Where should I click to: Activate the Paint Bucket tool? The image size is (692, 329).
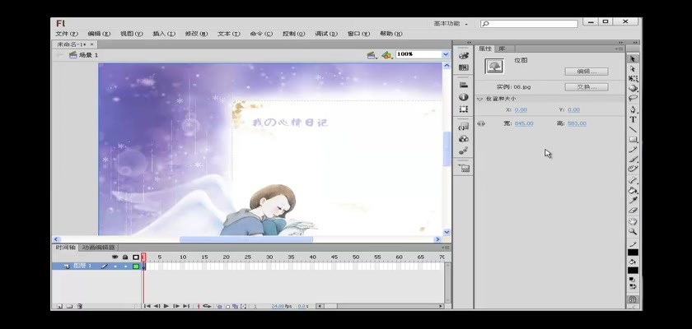pos(633,191)
